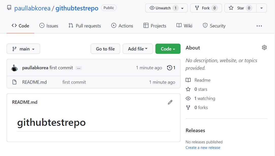275x156 pixels.
Task: View commit history via the clock icon
Action: [171, 68]
